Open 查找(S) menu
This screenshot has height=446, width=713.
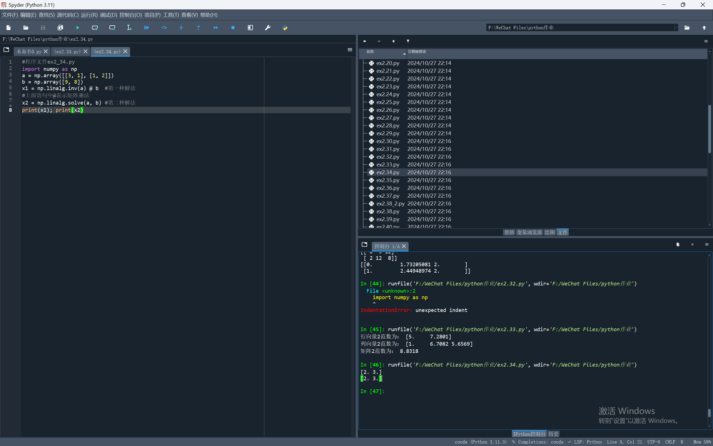[x=47, y=15]
